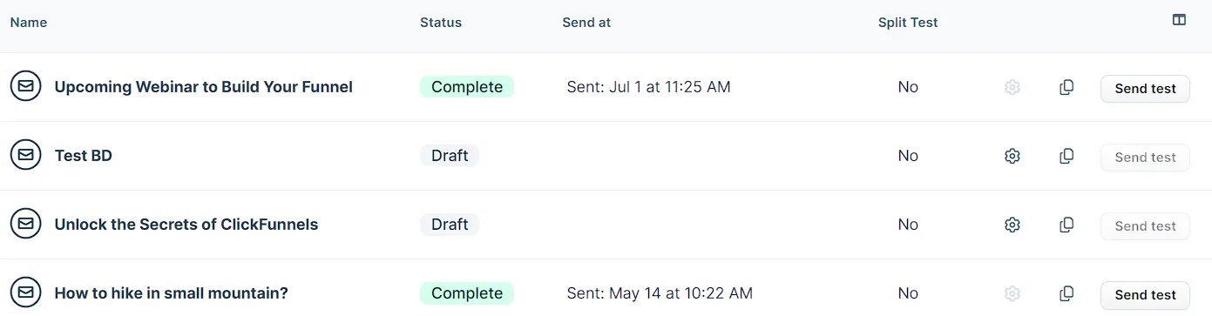Click envelope icon for Unlock the Secrets row
The height and width of the screenshot is (316, 1212).
coord(26,224)
